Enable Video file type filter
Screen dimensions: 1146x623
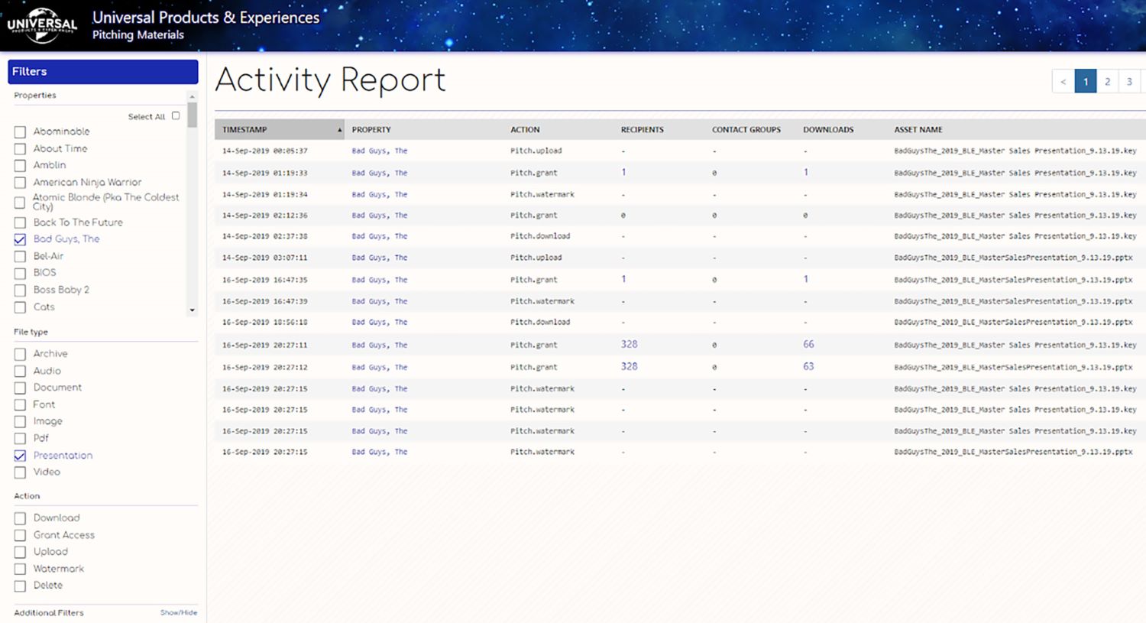click(20, 472)
